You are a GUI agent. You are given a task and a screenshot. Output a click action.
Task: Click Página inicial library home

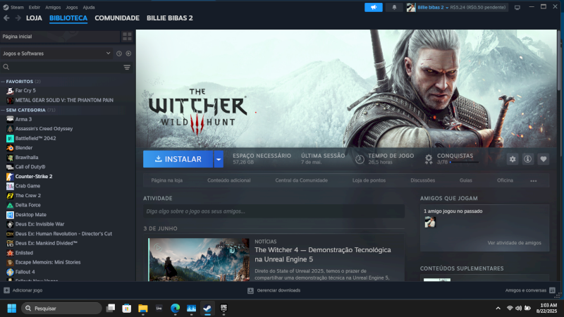pyautogui.click(x=60, y=37)
